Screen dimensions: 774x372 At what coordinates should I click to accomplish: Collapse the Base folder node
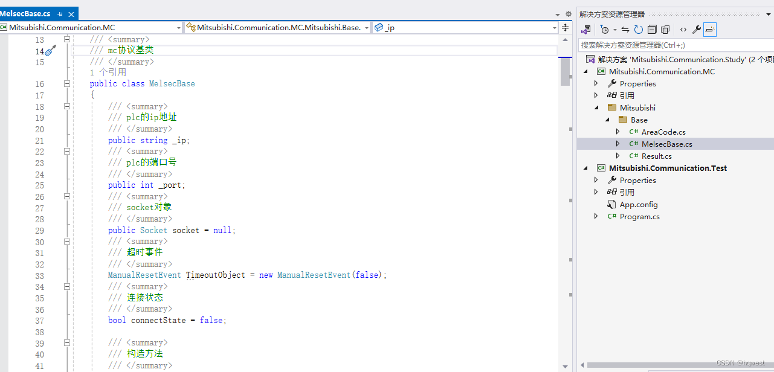point(607,120)
